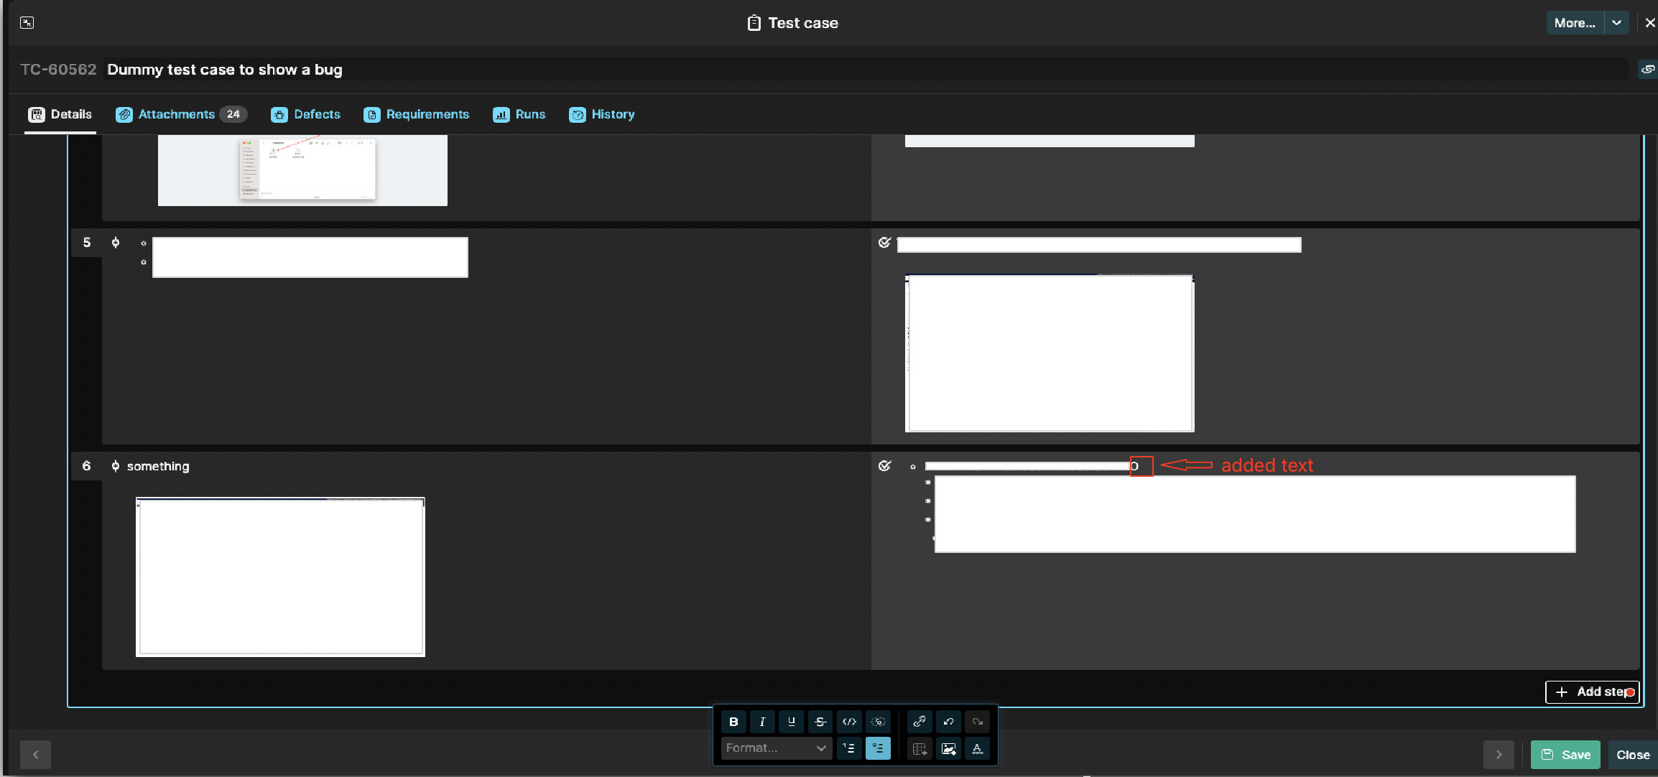Click the screenshot capture icon in toolbar
1658x777 pixels.
[878, 722]
